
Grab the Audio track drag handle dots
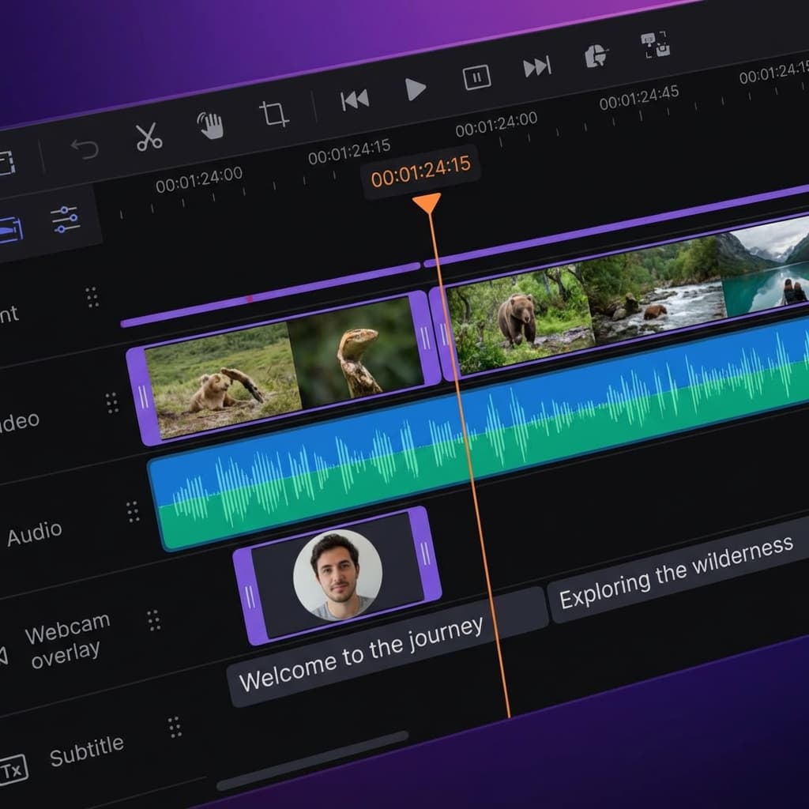[133, 512]
